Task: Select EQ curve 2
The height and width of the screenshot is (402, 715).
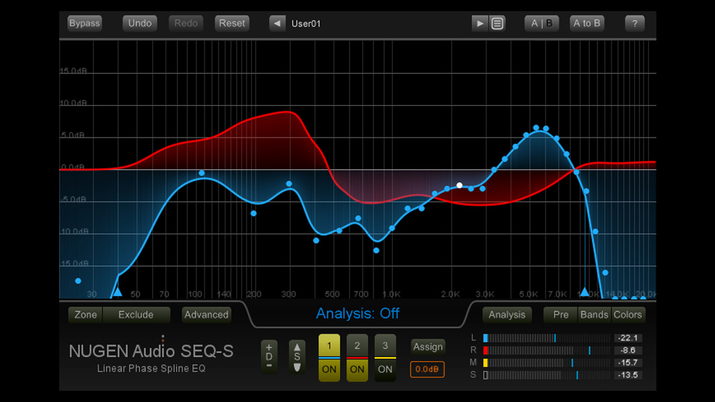Action: [x=357, y=346]
